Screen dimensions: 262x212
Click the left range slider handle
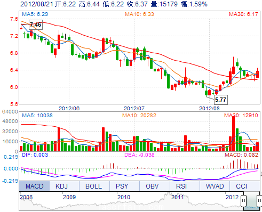click(x=243, y=201)
